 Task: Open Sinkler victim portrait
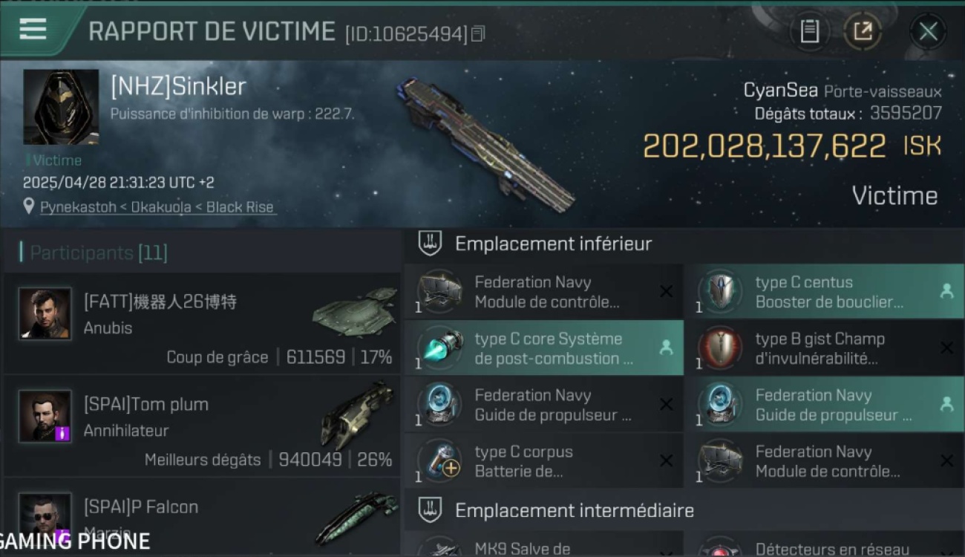point(61,107)
